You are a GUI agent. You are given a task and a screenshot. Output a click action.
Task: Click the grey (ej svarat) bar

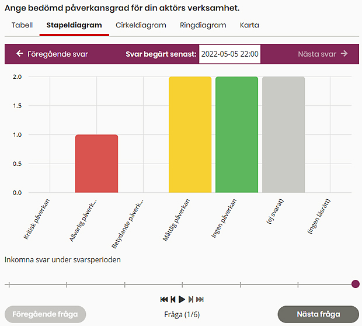coord(283,134)
